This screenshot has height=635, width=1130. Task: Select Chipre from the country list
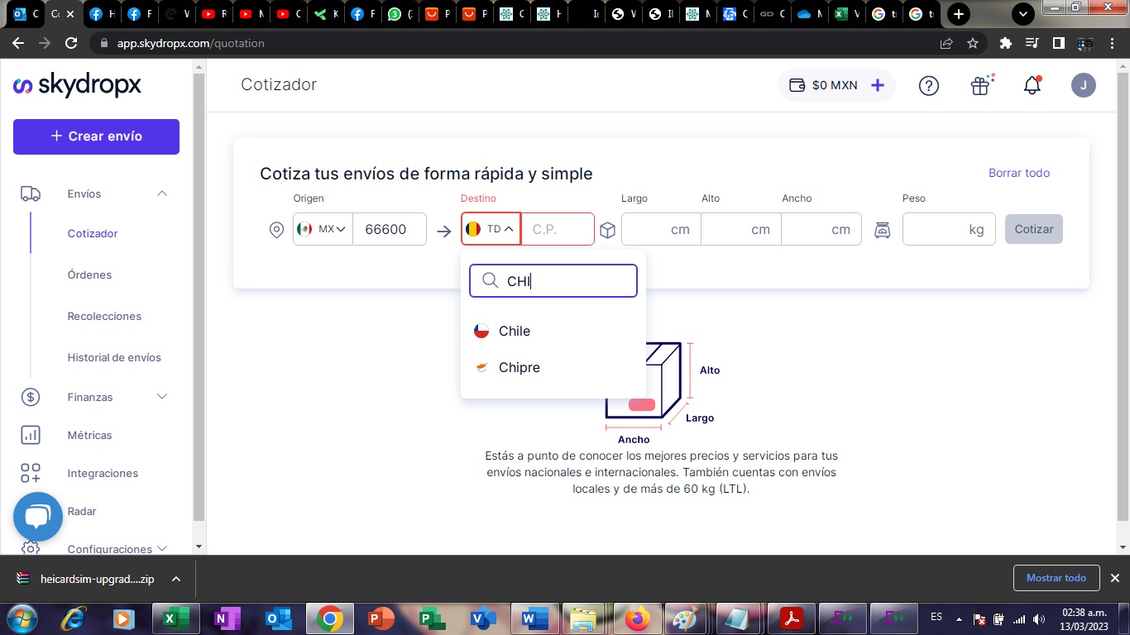(553, 367)
